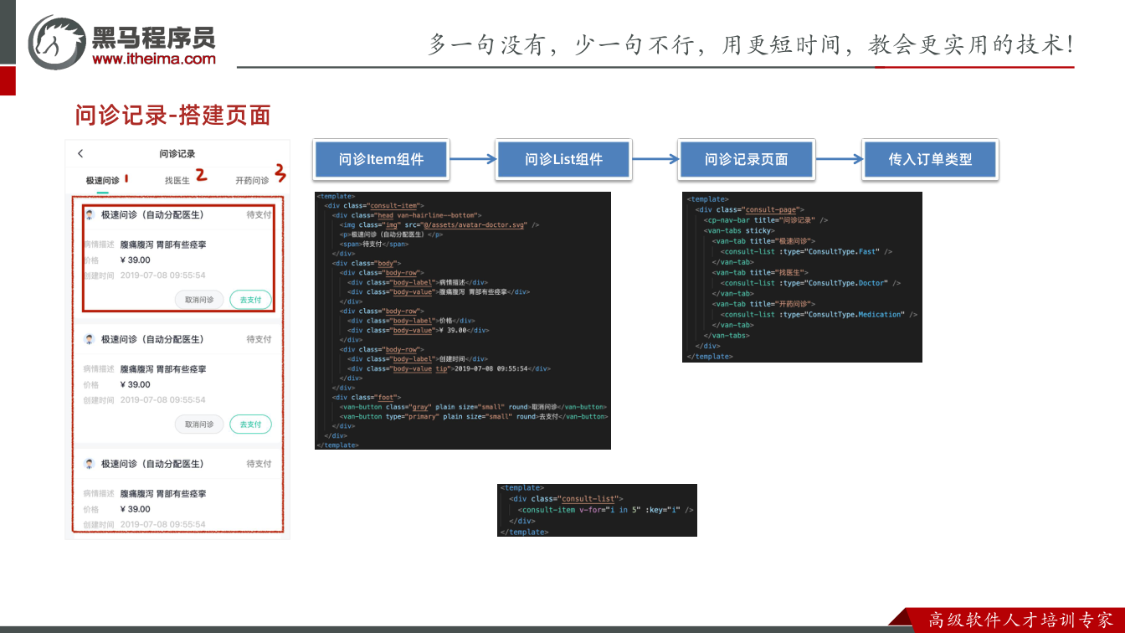Click the doctor avatar in the first consultation card
The width and height of the screenshot is (1125, 633).
click(x=90, y=215)
